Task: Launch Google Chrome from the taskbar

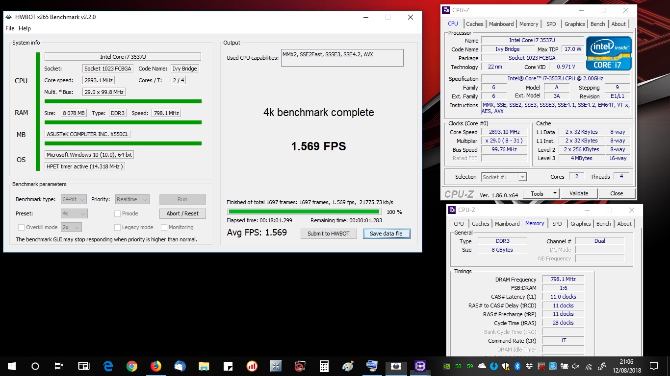Action: point(131,366)
